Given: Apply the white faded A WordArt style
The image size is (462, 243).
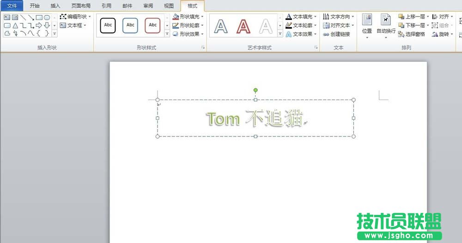Looking at the screenshot, I should tap(266, 26).
